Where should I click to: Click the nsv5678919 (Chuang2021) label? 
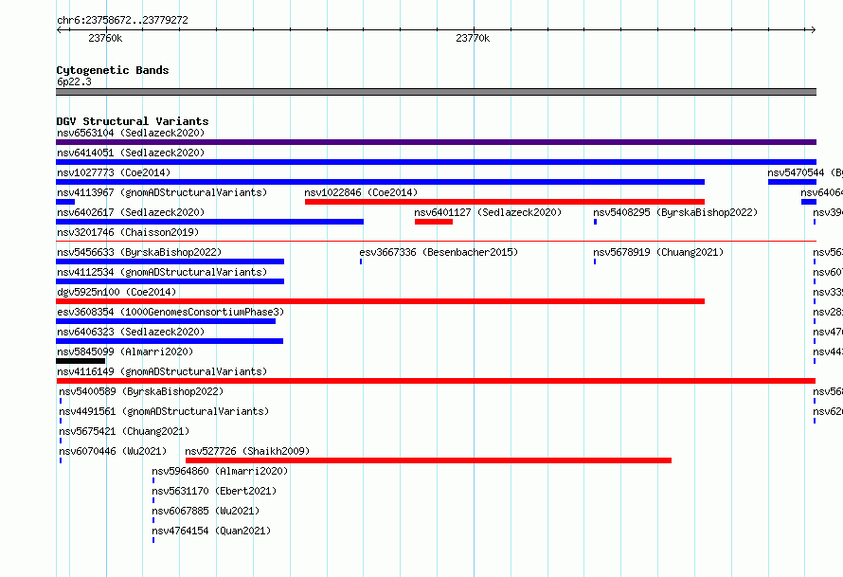[x=658, y=252]
